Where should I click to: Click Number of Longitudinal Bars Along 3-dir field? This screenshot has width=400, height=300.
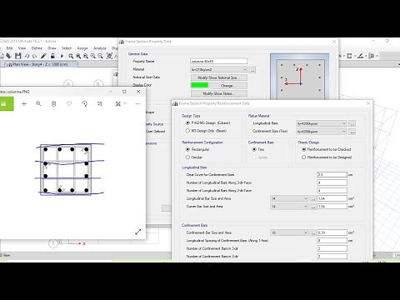pyautogui.click(x=332, y=182)
